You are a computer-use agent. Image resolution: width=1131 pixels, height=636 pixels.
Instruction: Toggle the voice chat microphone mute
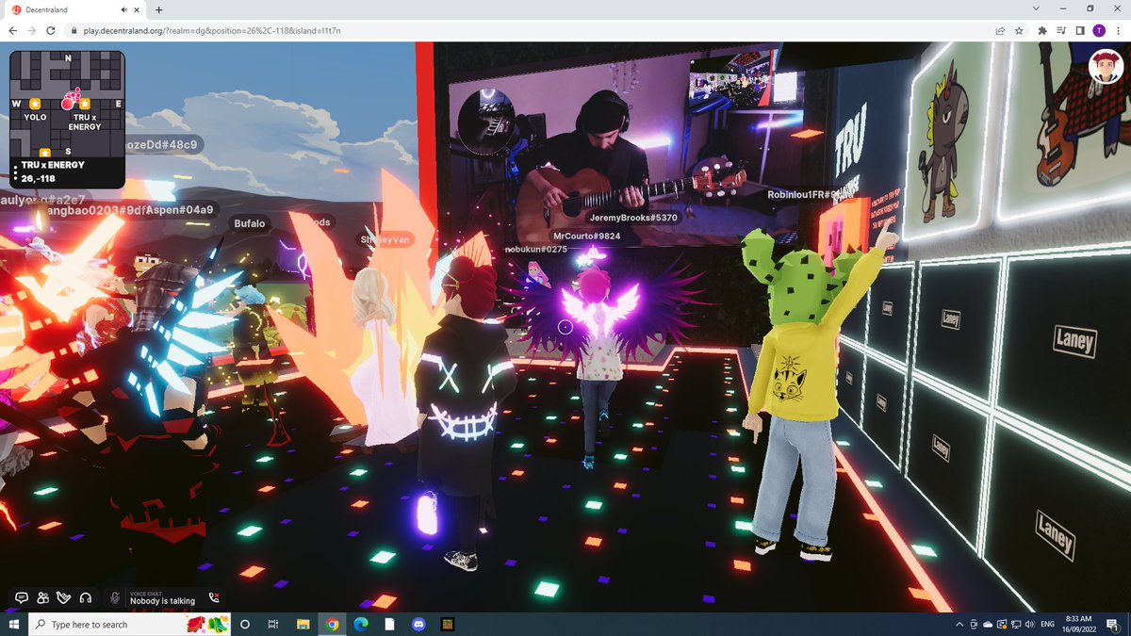[115, 597]
